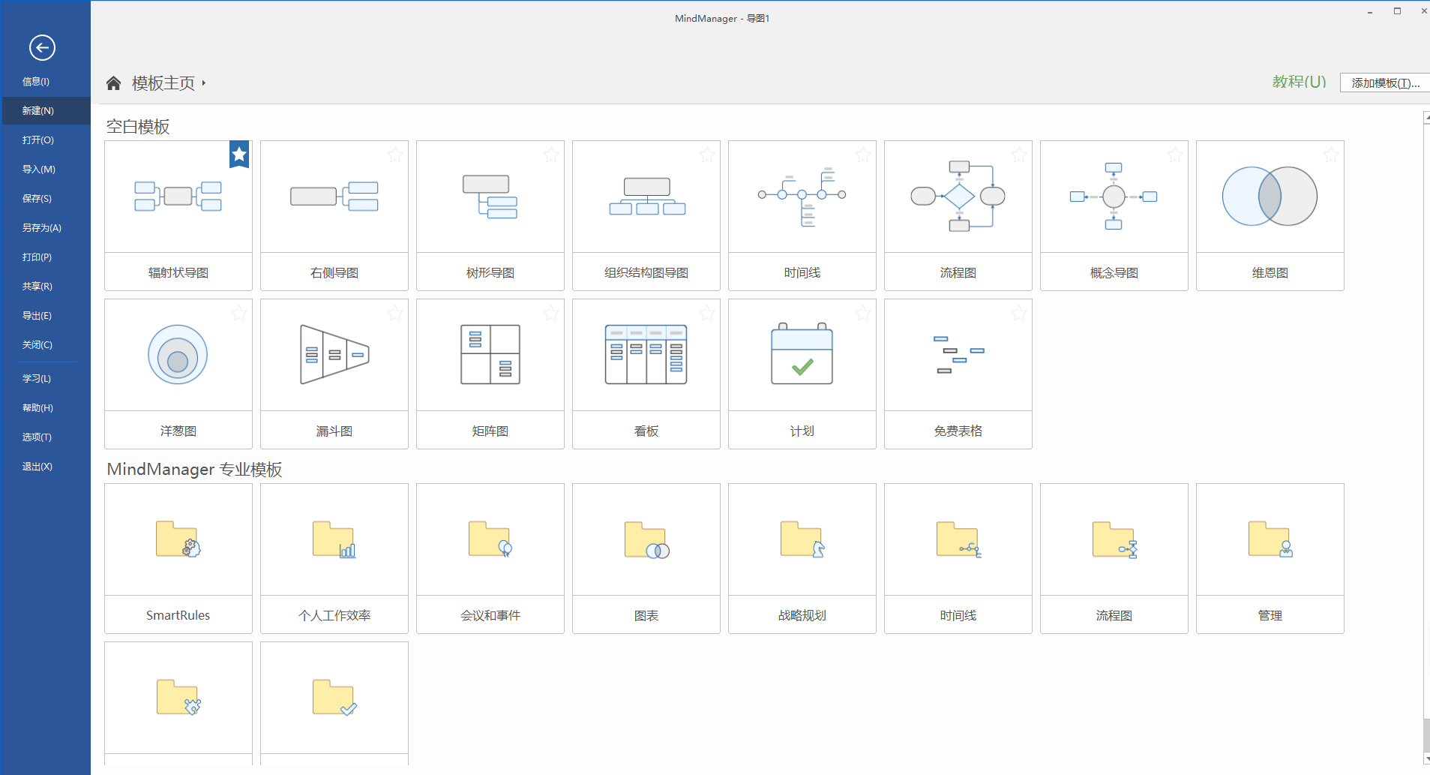Favorite the 组织结构图导图 star
This screenshot has width=1430, height=775.
[x=707, y=155]
